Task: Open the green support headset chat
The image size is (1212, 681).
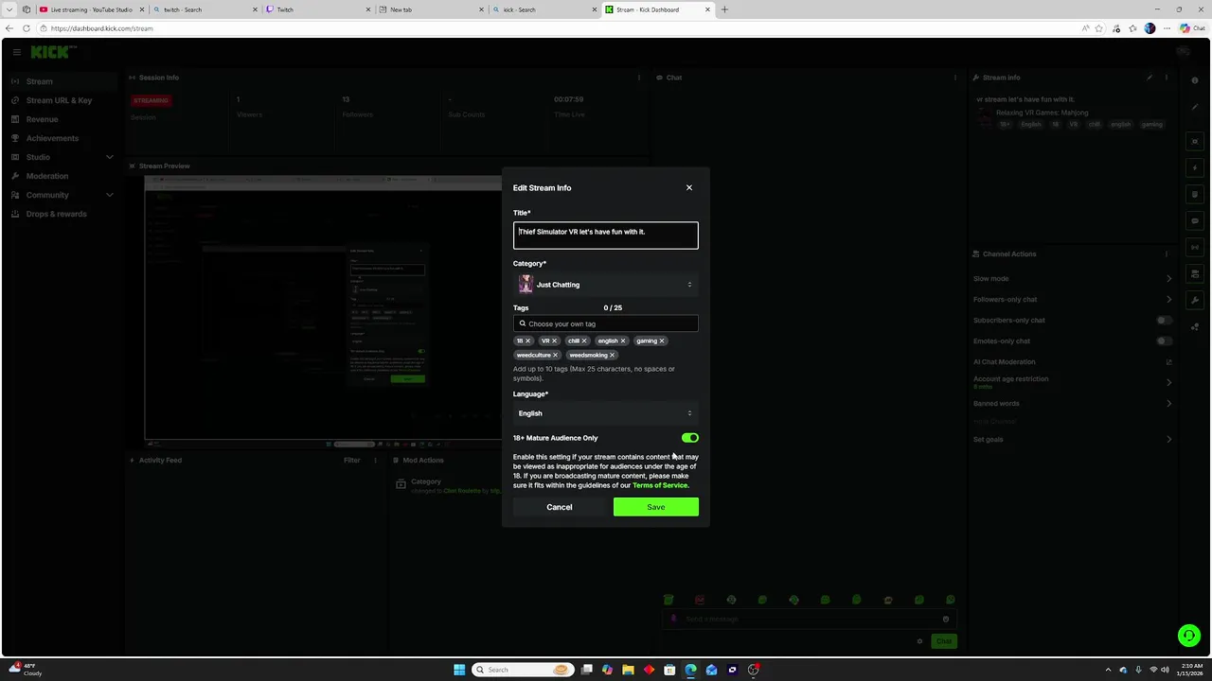Action: tap(1189, 636)
